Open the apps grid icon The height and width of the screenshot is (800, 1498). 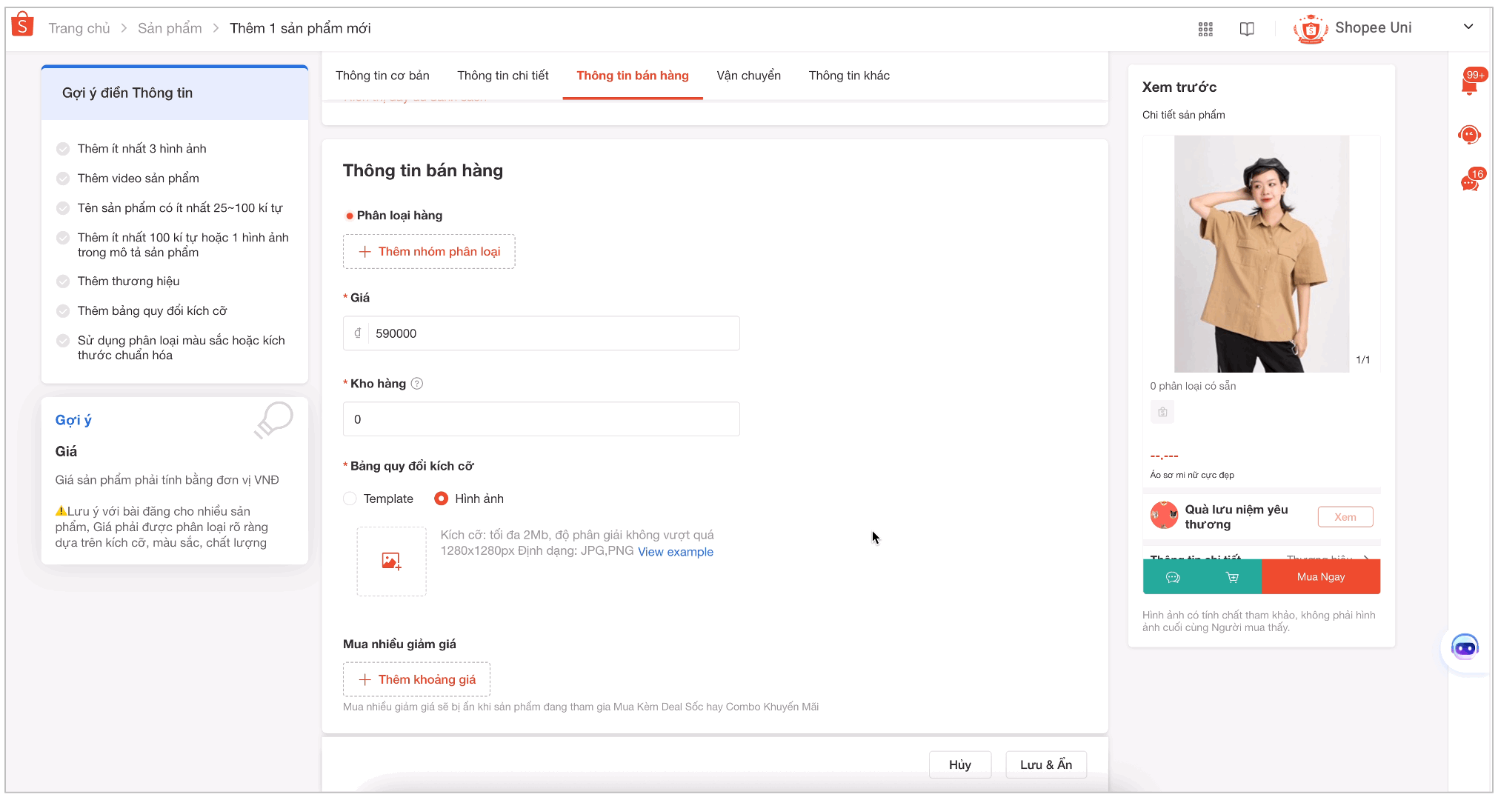[1205, 29]
